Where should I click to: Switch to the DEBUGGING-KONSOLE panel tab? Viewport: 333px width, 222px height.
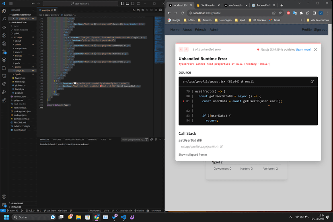click(74, 140)
